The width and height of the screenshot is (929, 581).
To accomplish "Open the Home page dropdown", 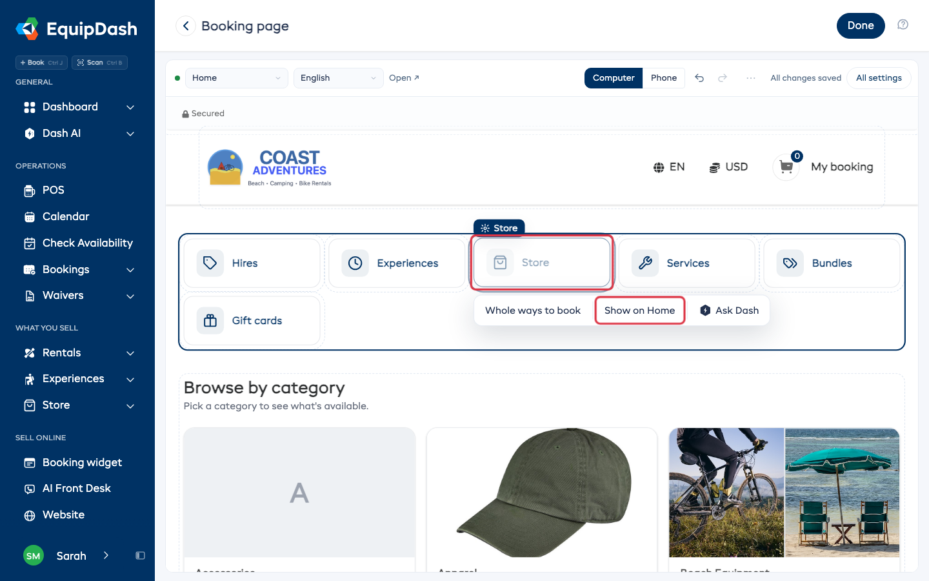I will tap(236, 78).
